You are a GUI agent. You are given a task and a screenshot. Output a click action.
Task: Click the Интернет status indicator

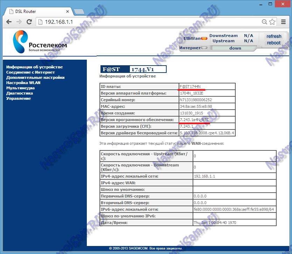pyautogui.click(x=204, y=48)
